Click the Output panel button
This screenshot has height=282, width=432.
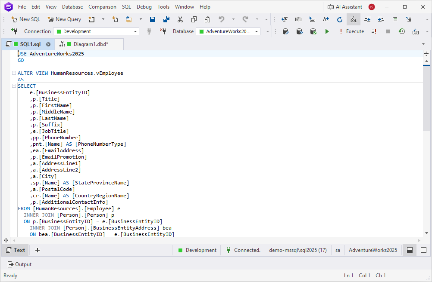click(x=19, y=264)
